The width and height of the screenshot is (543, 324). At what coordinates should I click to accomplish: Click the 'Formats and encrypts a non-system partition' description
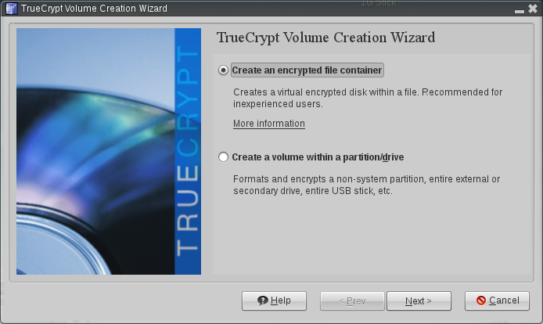click(x=366, y=185)
